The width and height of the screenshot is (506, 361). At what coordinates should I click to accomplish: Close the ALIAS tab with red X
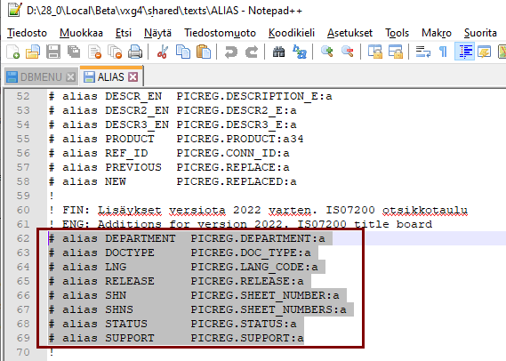click(x=133, y=77)
